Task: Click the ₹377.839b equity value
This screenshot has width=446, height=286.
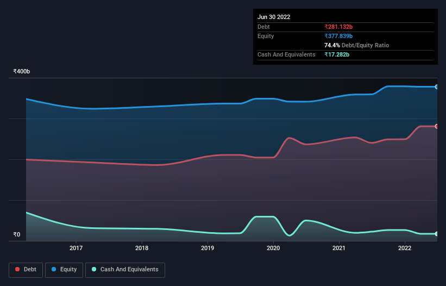Action: 338,36
